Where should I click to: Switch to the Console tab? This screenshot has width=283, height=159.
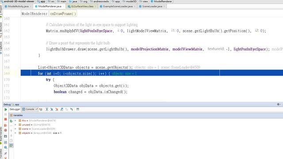(x=30, y=109)
